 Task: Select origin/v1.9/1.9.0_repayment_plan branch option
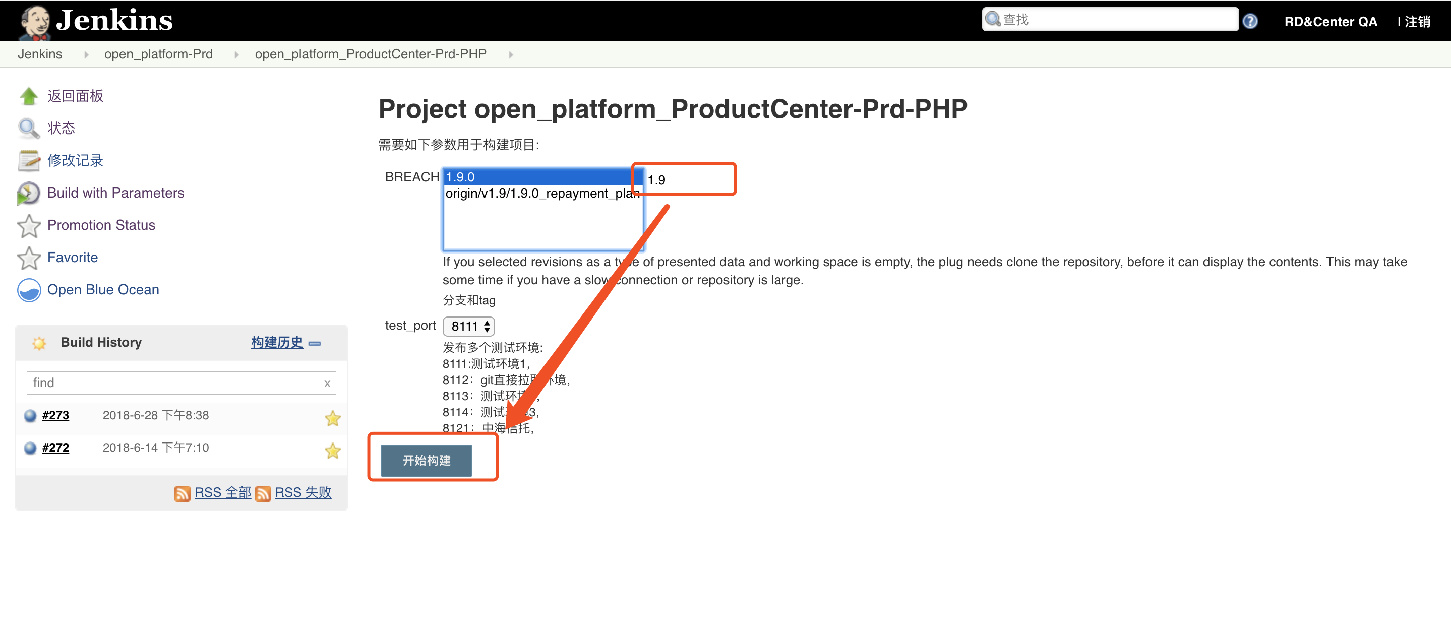pos(542,193)
